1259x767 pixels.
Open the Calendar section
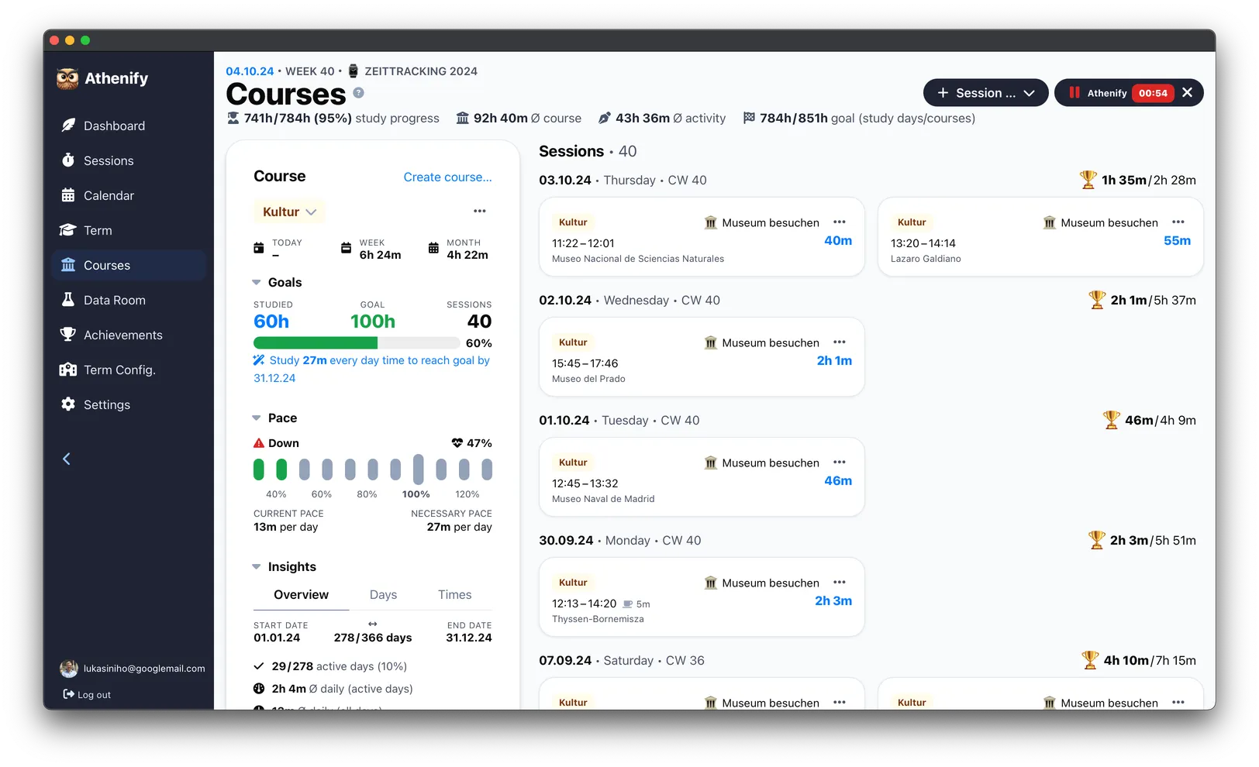click(x=109, y=195)
